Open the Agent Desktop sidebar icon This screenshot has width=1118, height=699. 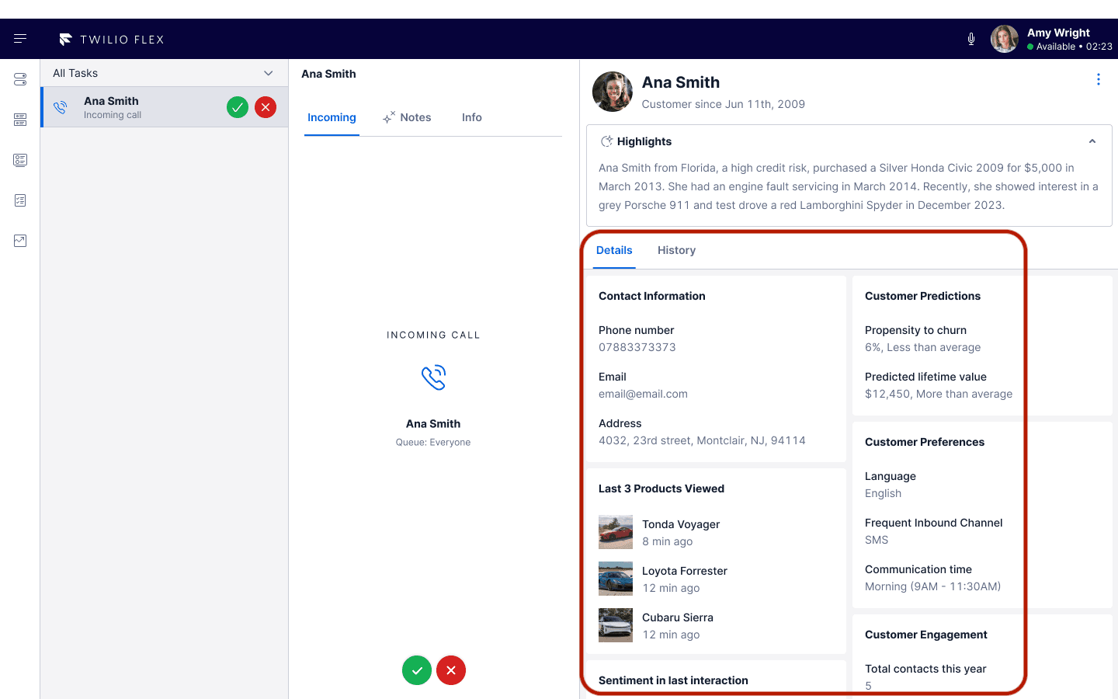pos(20,79)
